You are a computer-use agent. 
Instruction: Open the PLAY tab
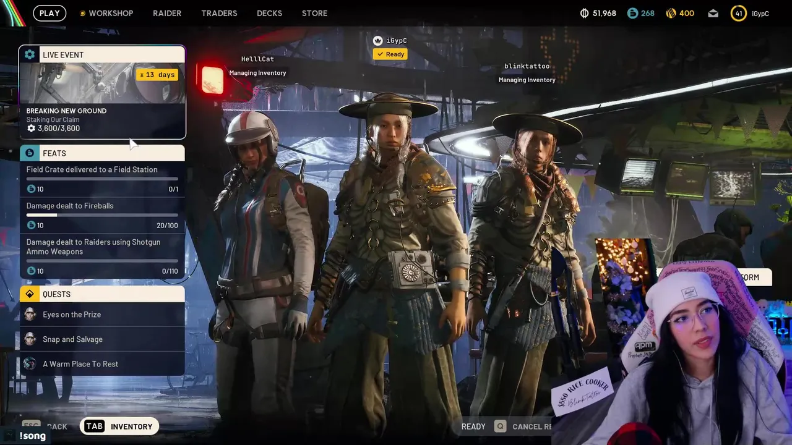pyautogui.click(x=49, y=13)
